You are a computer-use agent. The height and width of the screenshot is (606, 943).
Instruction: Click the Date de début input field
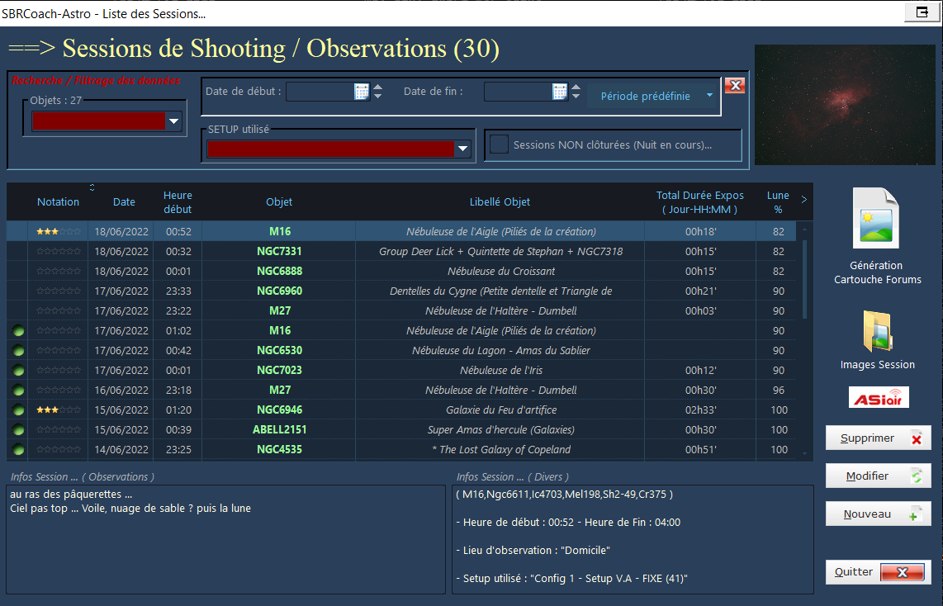320,92
